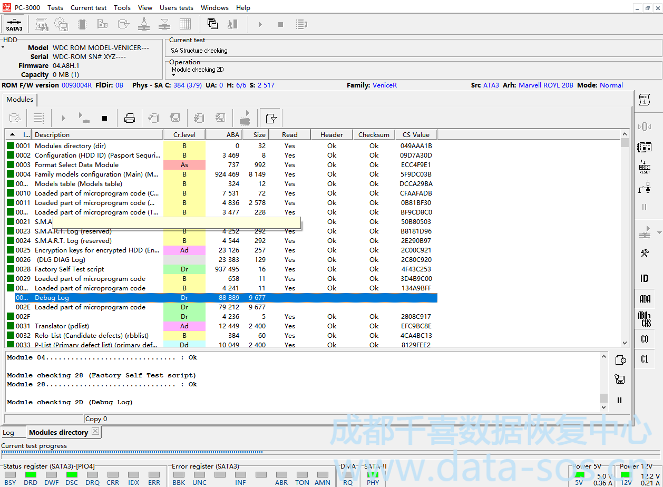Toggle the ABA addressing mode button
Viewport: 663px width, 487px height.
click(645, 299)
